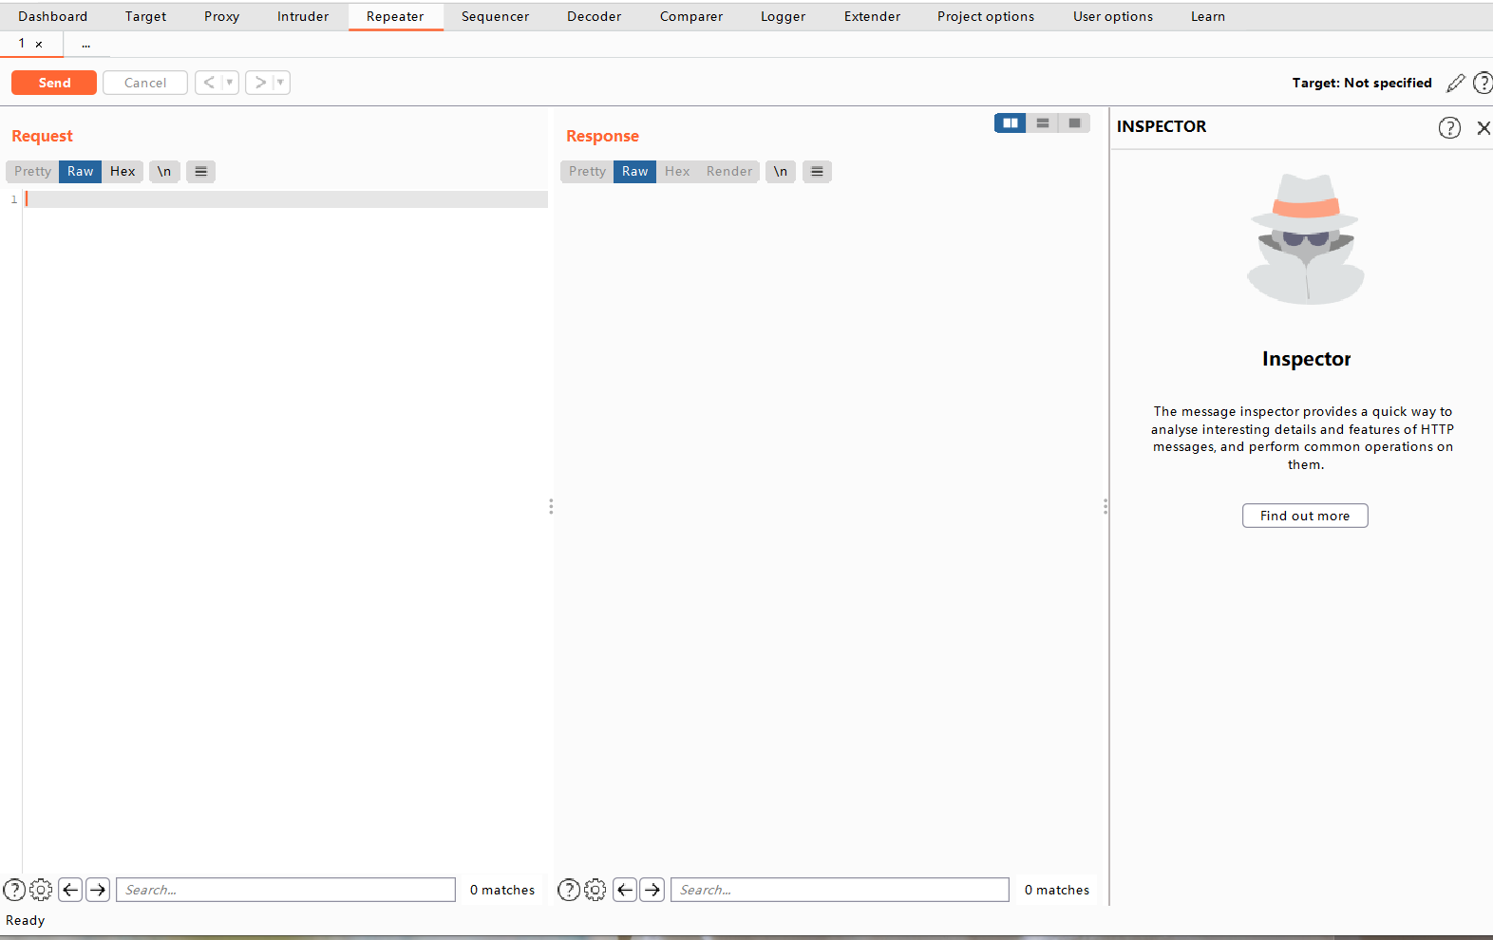Screen dimensions: 1493x940
Task: Focus the request search field
Action: [x=286, y=890]
